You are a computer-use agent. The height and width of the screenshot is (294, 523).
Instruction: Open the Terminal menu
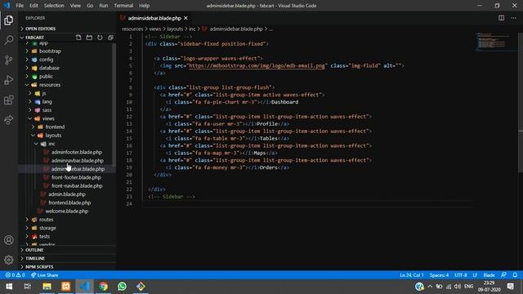point(123,6)
